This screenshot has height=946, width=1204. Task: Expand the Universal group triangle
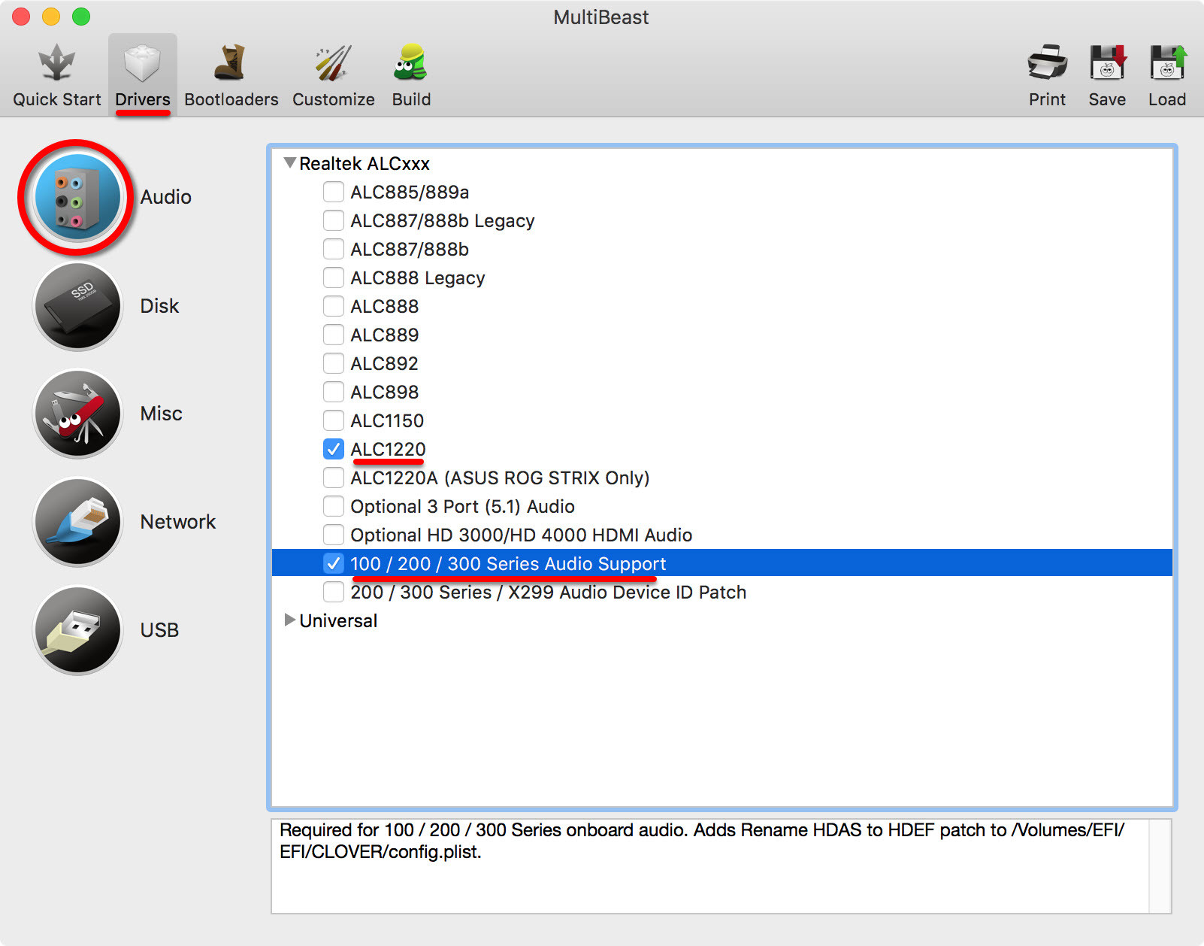click(x=289, y=620)
